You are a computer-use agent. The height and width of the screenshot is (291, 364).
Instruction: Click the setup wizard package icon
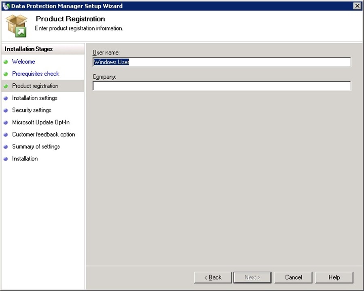pyautogui.click(x=17, y=26)
